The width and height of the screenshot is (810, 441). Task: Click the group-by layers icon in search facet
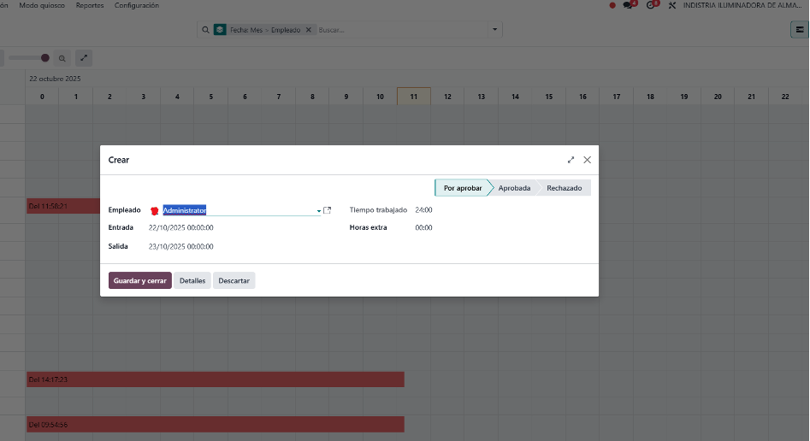click(x=220, y=30)
